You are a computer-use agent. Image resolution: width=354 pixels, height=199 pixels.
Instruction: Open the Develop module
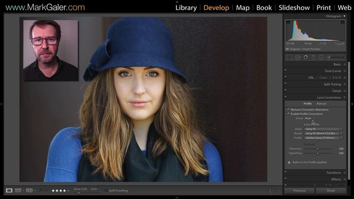pos(216,8)
